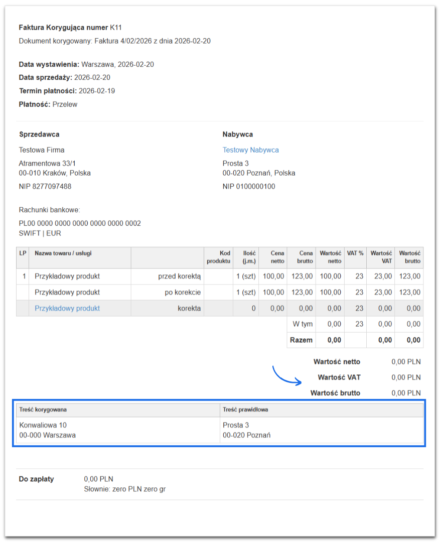Viewport: 444px width, 542px height.
Task: Open the Testowy Nabywca buyer link
Action: point(250,150)
